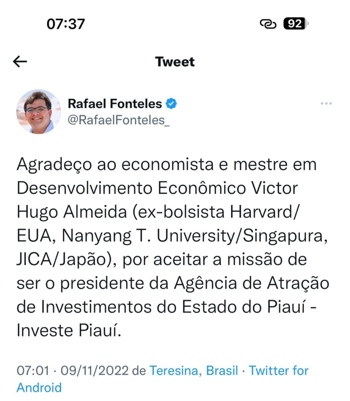The image size is (350, 401).
Task: Tap the battery indicator showing 92
Action: [x=295, y=24]
